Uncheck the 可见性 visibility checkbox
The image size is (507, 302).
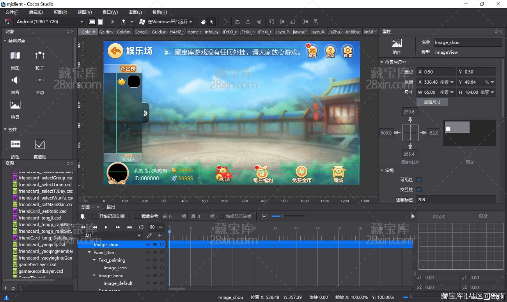(419, 180)
